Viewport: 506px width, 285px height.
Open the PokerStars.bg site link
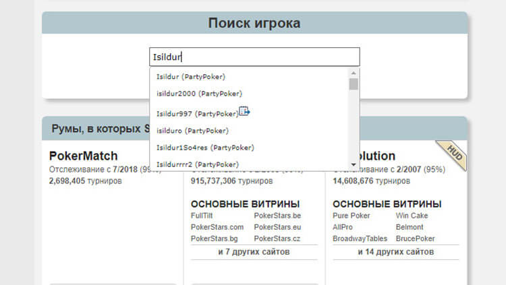tap(215, 239)
